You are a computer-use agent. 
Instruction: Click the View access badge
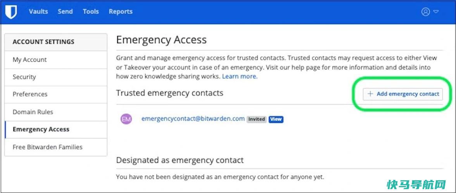(x=276, y=119)
